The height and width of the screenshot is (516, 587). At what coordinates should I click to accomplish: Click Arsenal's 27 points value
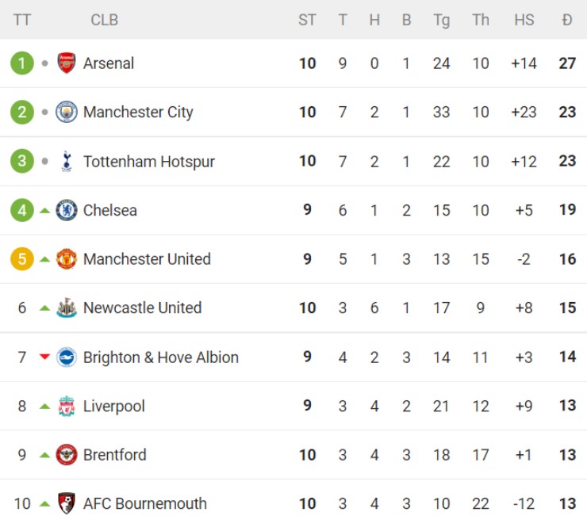pyautogui.click(x=566, y=63)
